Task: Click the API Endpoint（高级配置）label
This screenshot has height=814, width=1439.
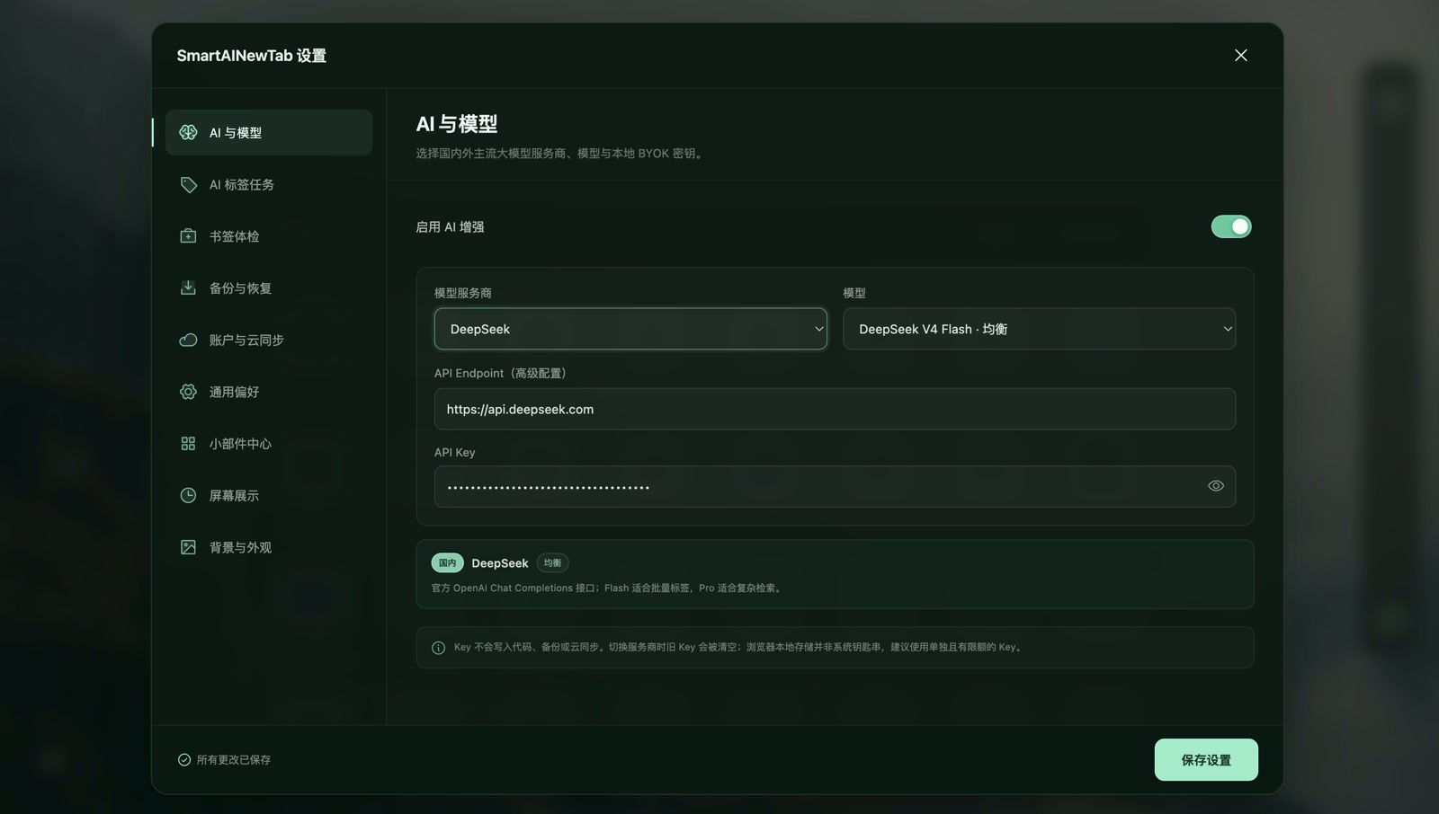Action: (x=501, y=373)
